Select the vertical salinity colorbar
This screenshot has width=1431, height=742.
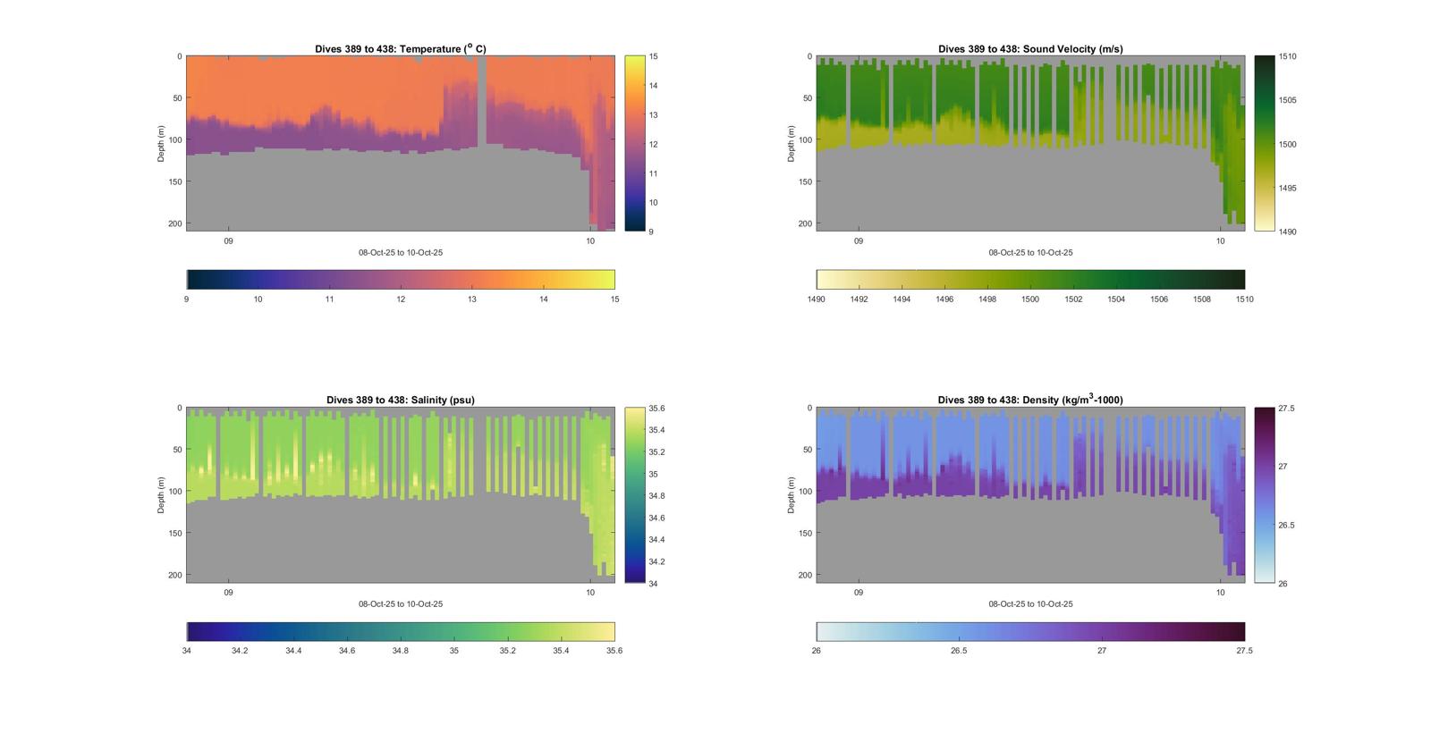(x=635, y=494)
